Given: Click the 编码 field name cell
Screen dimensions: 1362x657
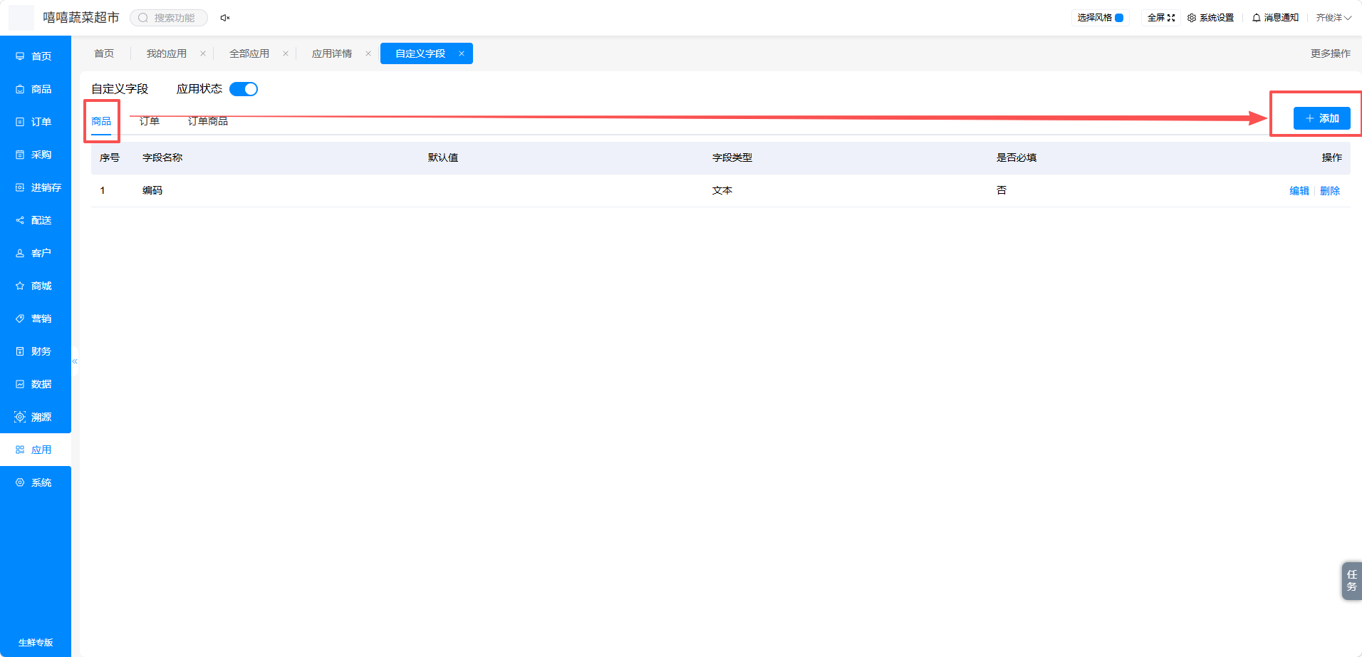Looking at the screenshot, I should 152,190.
